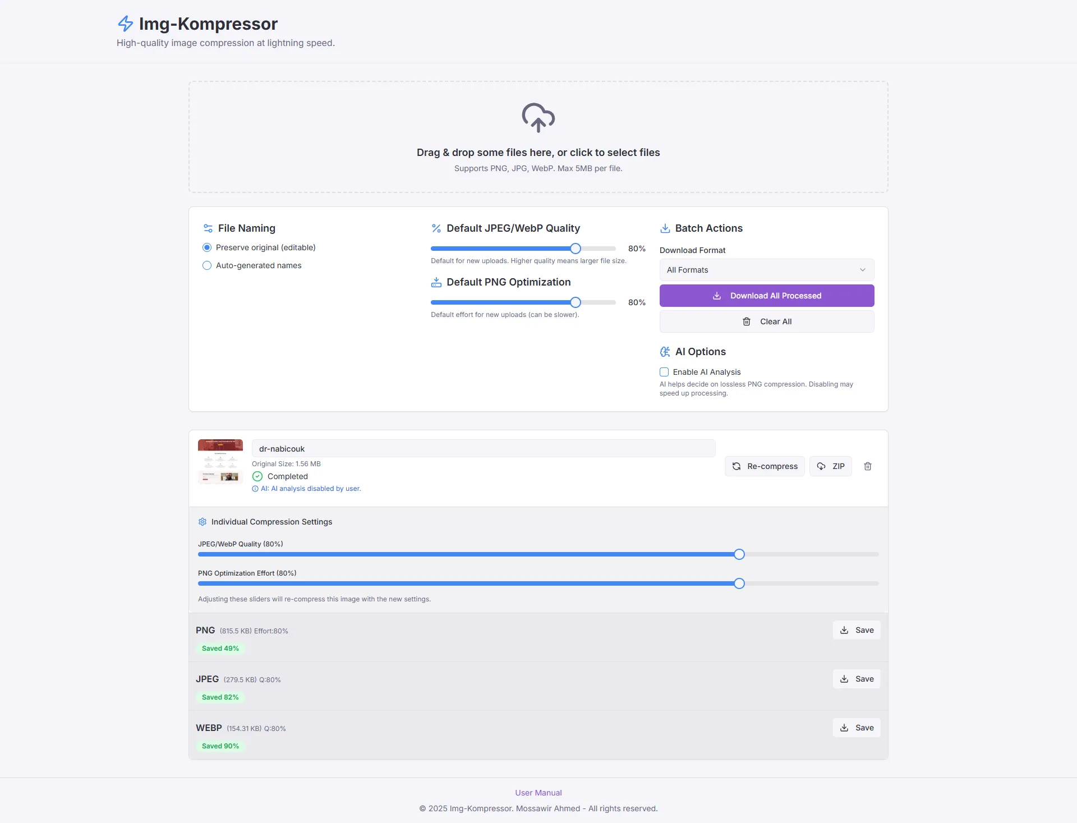Click the lightning bolt logo icon
The image size is (1077, 823).
(x=126, y=24)
